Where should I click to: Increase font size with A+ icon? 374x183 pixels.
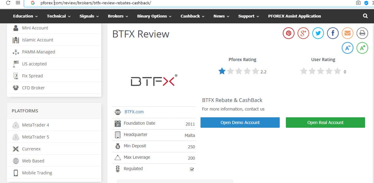(362, 48)
